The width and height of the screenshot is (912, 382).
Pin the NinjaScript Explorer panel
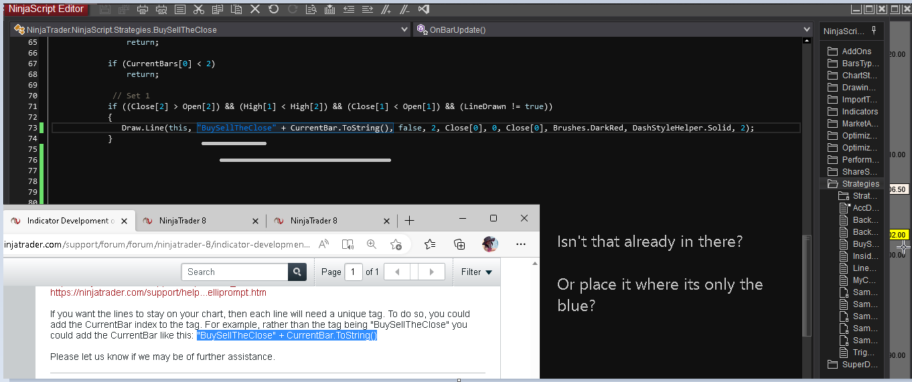coord(873,30)
